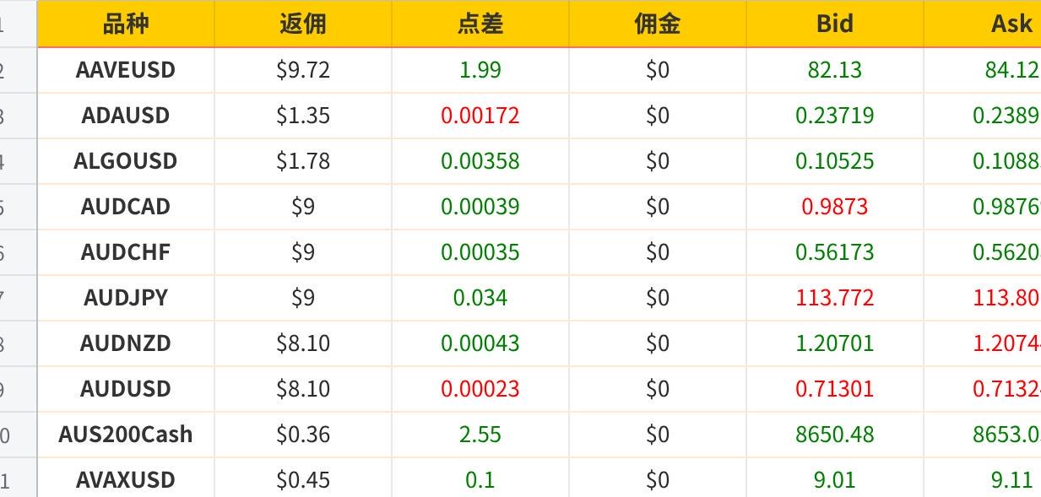
Task: Click the 品种 column header
Action: [126, 24]
